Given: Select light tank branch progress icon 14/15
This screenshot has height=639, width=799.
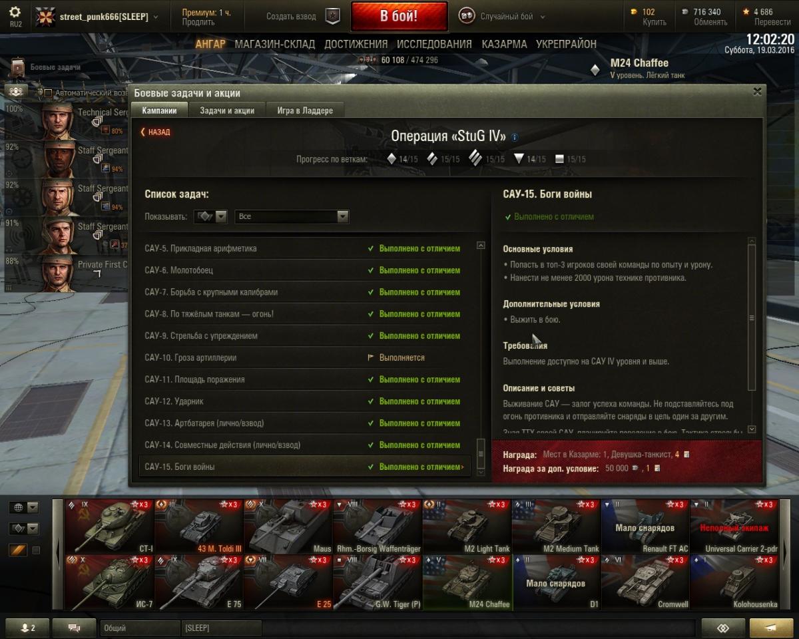Looking at the screenshot, I should coord(392,159).
